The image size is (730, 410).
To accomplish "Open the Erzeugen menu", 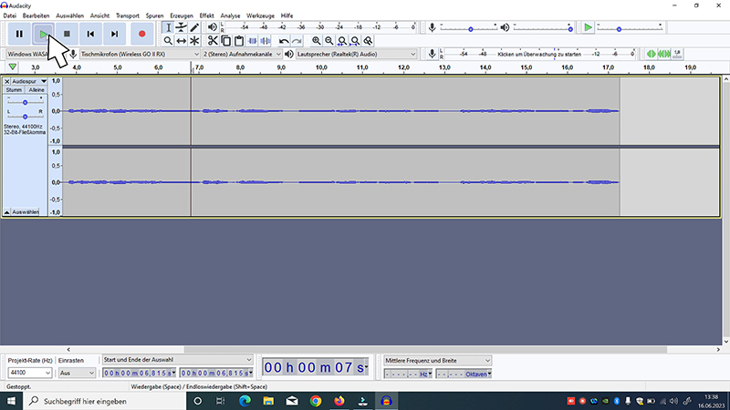I will 182,15.
